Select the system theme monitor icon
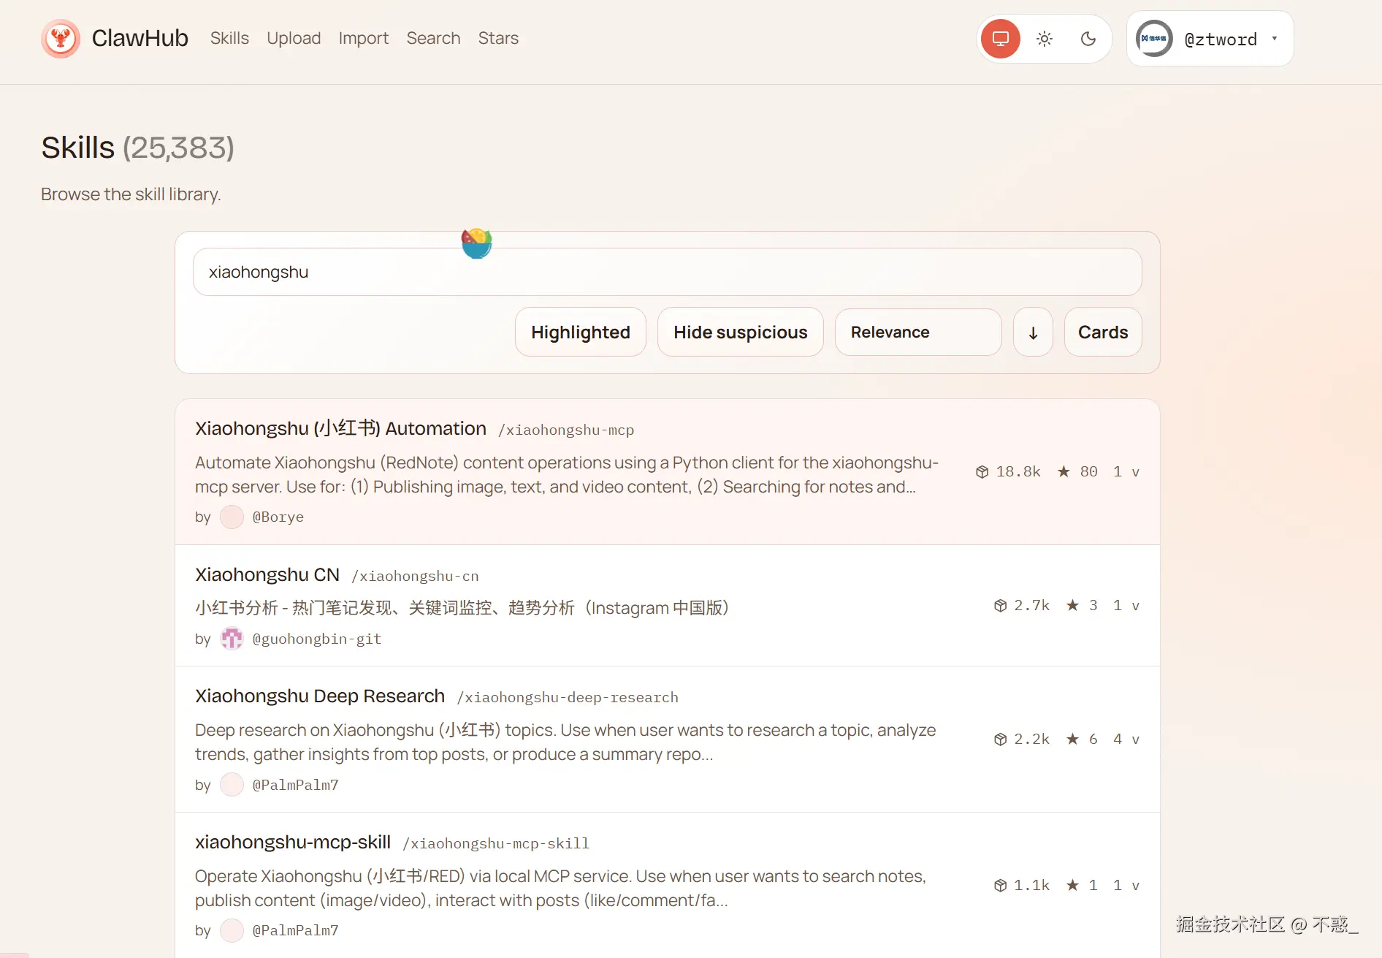1382x958 pixels. coord(1001,38)
